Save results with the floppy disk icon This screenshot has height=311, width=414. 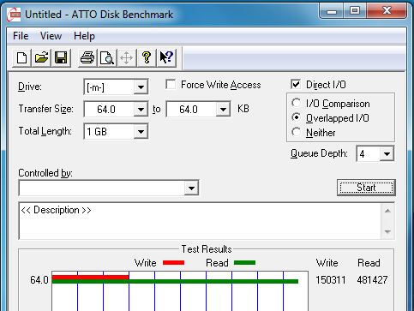pos(61,57)
